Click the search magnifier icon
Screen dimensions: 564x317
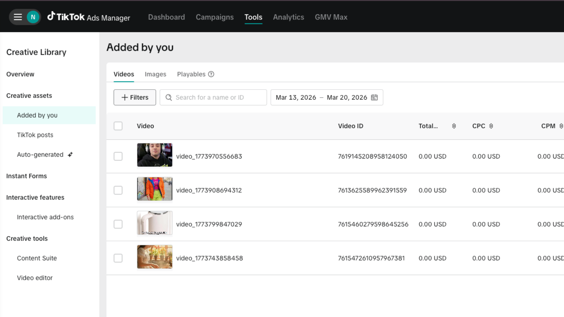coord(169,97)
